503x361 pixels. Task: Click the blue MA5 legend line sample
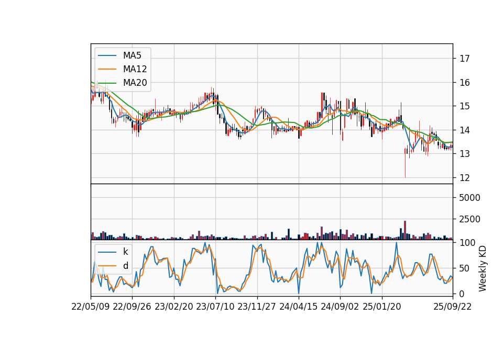tap(107, 56)
